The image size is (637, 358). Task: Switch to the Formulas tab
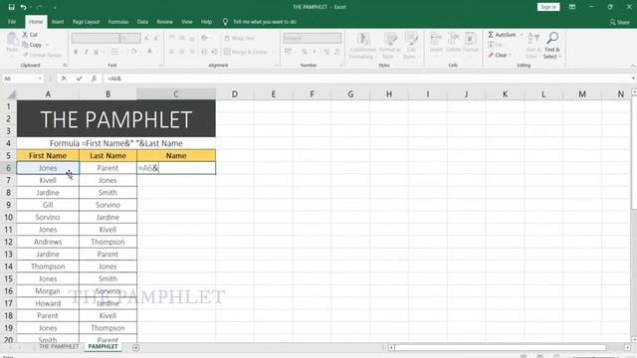(118, 22)
